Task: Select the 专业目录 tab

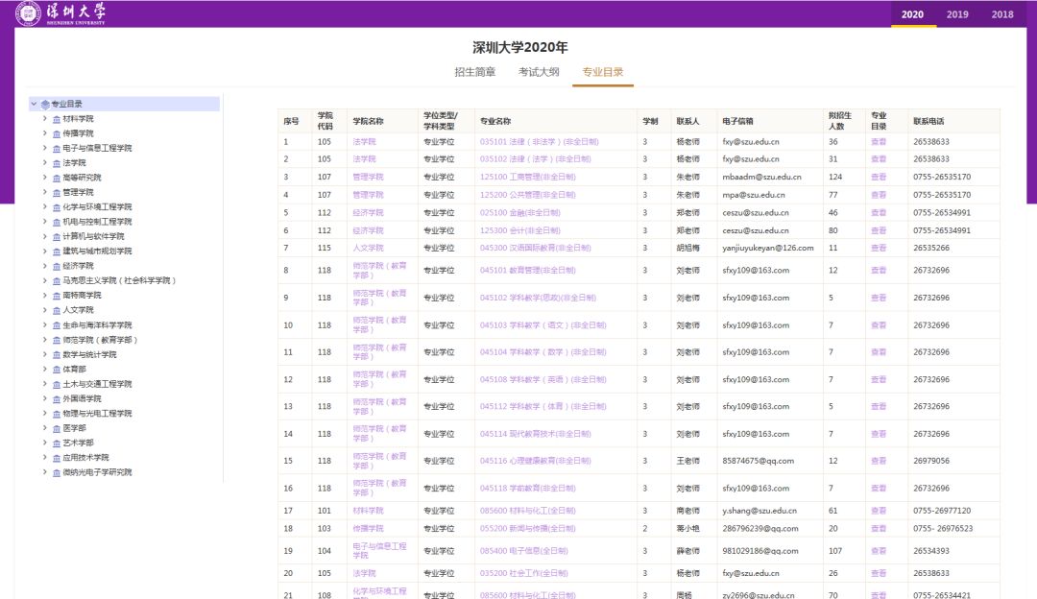Action: point(602,72)
